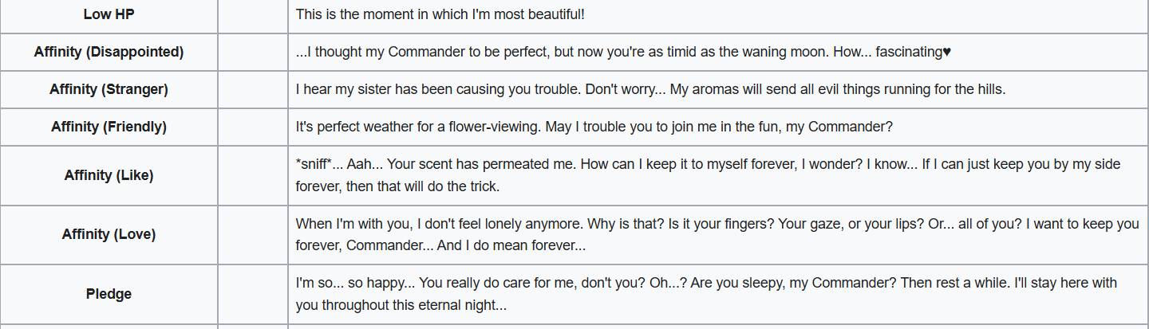This screenshot has width=1149, height=329.
Task: Click the blank cell beside Affinity (Like)
Action: click(253, 175)
